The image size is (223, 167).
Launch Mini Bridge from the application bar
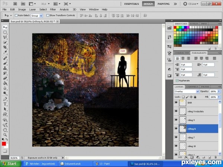point(23,4)
